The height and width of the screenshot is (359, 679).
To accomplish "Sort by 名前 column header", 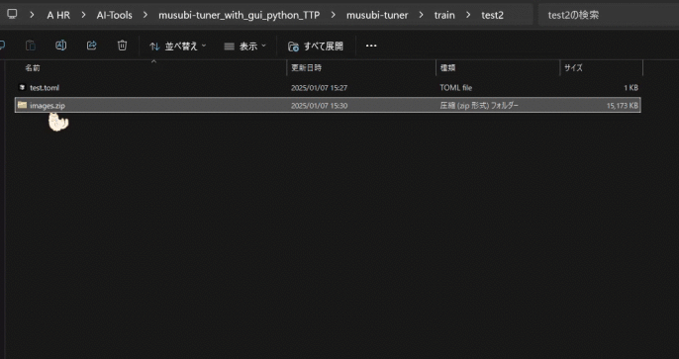I will pyautogui.click(x=33, y=68).
